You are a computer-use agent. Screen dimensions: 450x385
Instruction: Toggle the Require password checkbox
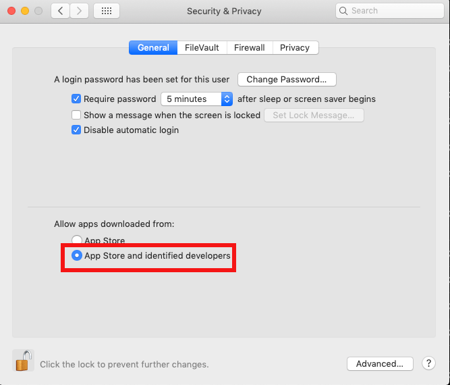coord(76,99)
